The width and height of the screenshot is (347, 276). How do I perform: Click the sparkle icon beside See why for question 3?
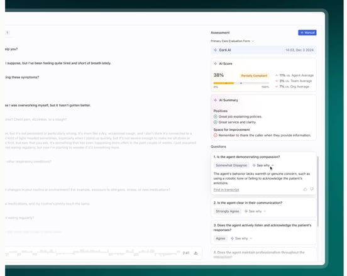pyautogui.click(x=232, y=238)
